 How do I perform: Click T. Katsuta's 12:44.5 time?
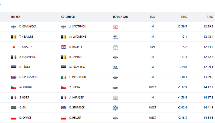(x=208, y=47)
